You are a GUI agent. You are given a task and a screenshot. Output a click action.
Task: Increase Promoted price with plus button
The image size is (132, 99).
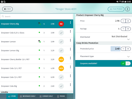(128, 49)
